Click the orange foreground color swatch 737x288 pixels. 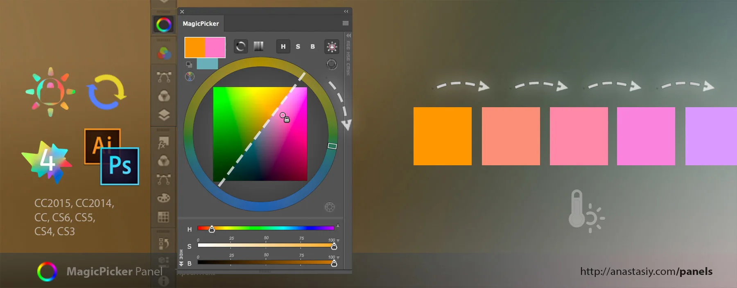click(194, 47)
